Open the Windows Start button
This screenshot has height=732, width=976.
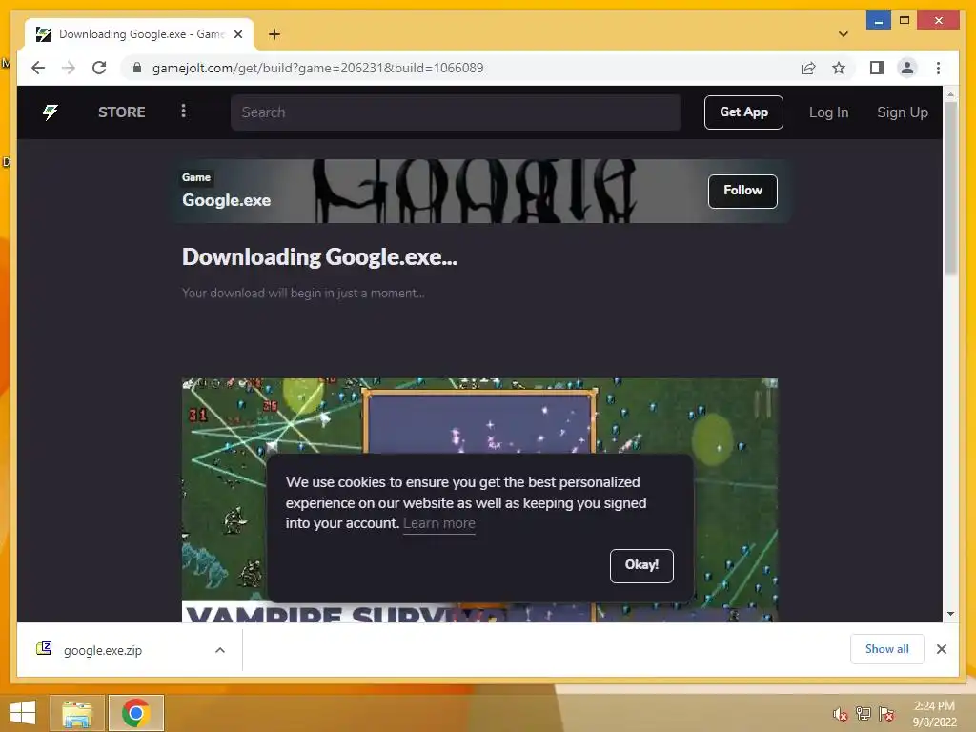[23, 713]
